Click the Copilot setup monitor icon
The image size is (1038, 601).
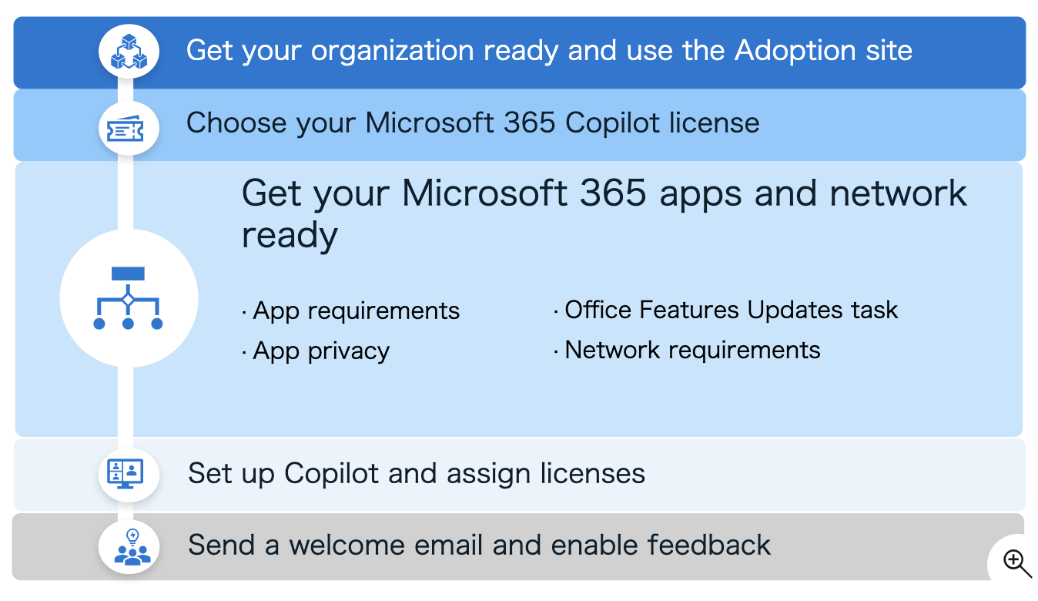click(129, 473)
